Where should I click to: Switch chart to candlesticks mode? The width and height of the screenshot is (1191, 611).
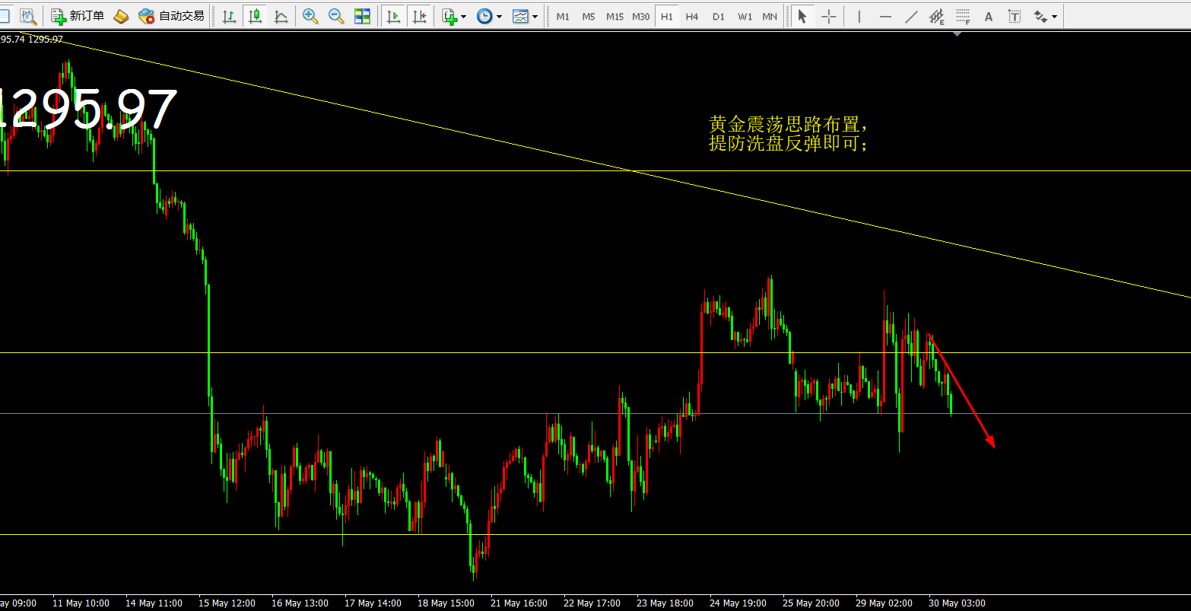255,15
